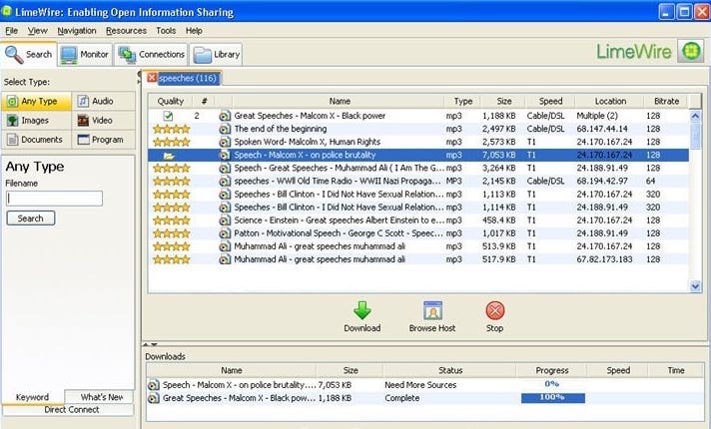Sort results by Location column
The image size is (711, 429).
(x=610, y=102)
